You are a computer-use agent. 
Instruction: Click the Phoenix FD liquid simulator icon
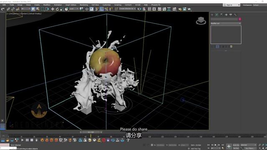(x=3, y=140)
